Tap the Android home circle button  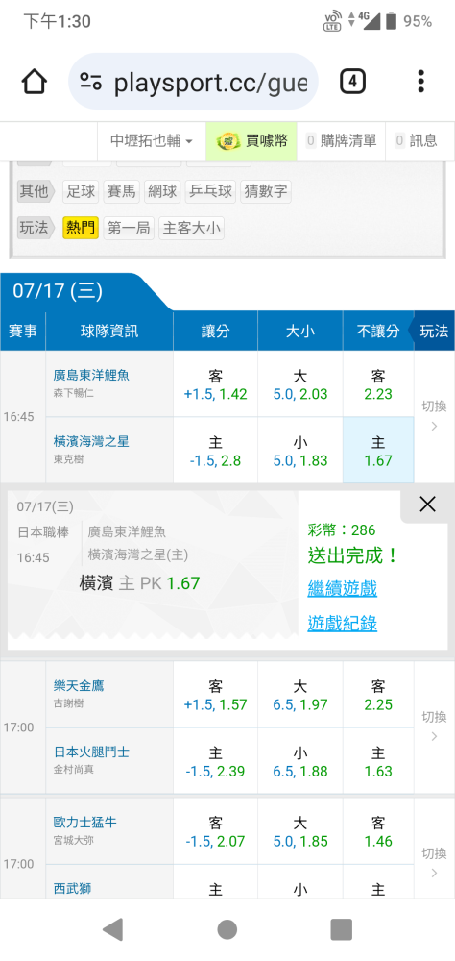click(x=227, y=929)
